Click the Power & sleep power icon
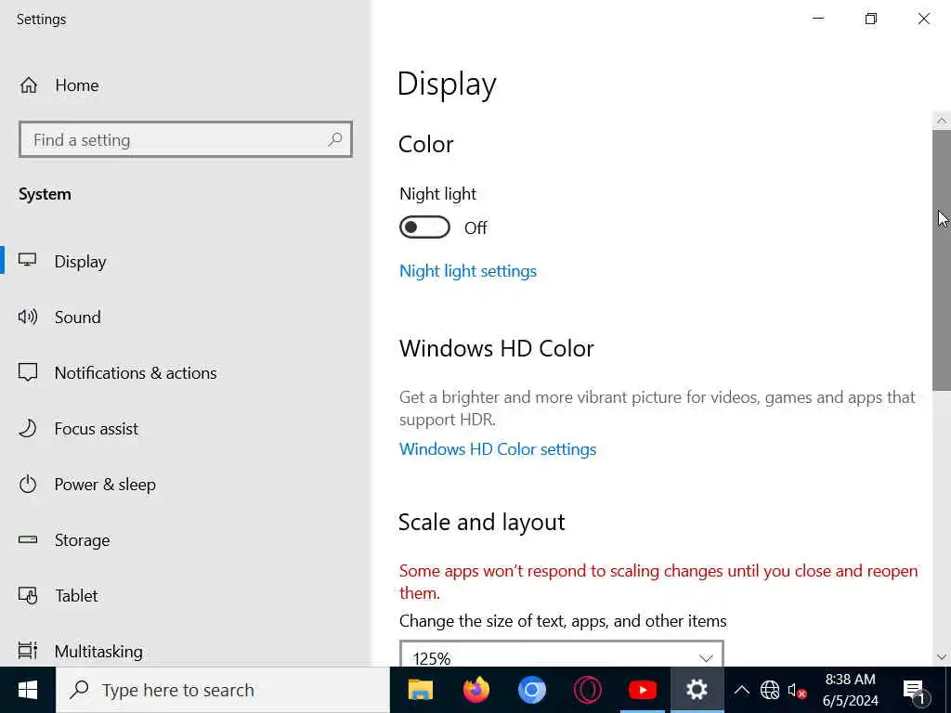The height and width of the screenshot is (713, 951). 27,484
